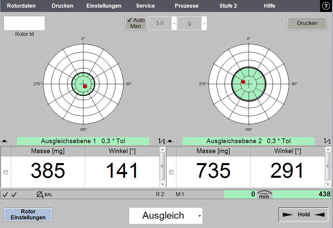
Task: Expand the Ausgleich mode dropdown
Action: pyautogui.click(x=199, y=216)
